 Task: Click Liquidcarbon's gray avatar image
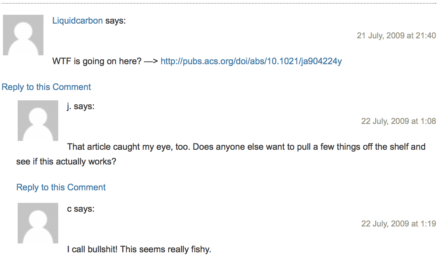23,35
